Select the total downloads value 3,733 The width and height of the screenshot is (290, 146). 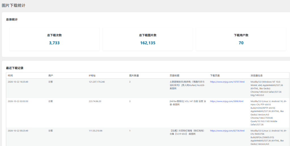(54, 43)
